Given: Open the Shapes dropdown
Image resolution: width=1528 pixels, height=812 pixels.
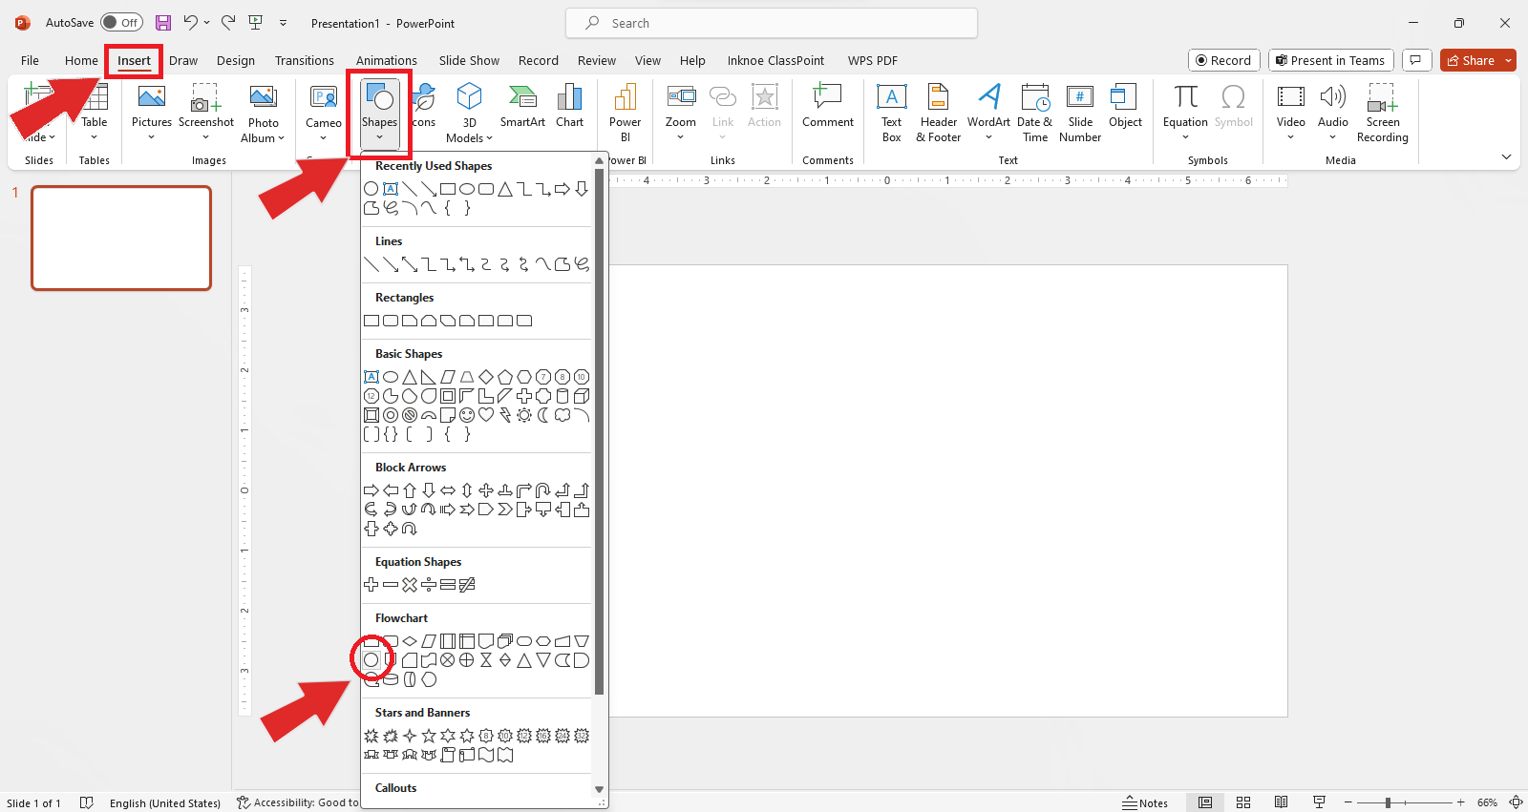Looking at the screenshot, I should point(379,112).
